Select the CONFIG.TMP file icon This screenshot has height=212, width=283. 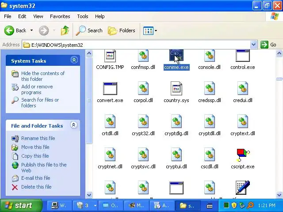click(110, 56)
